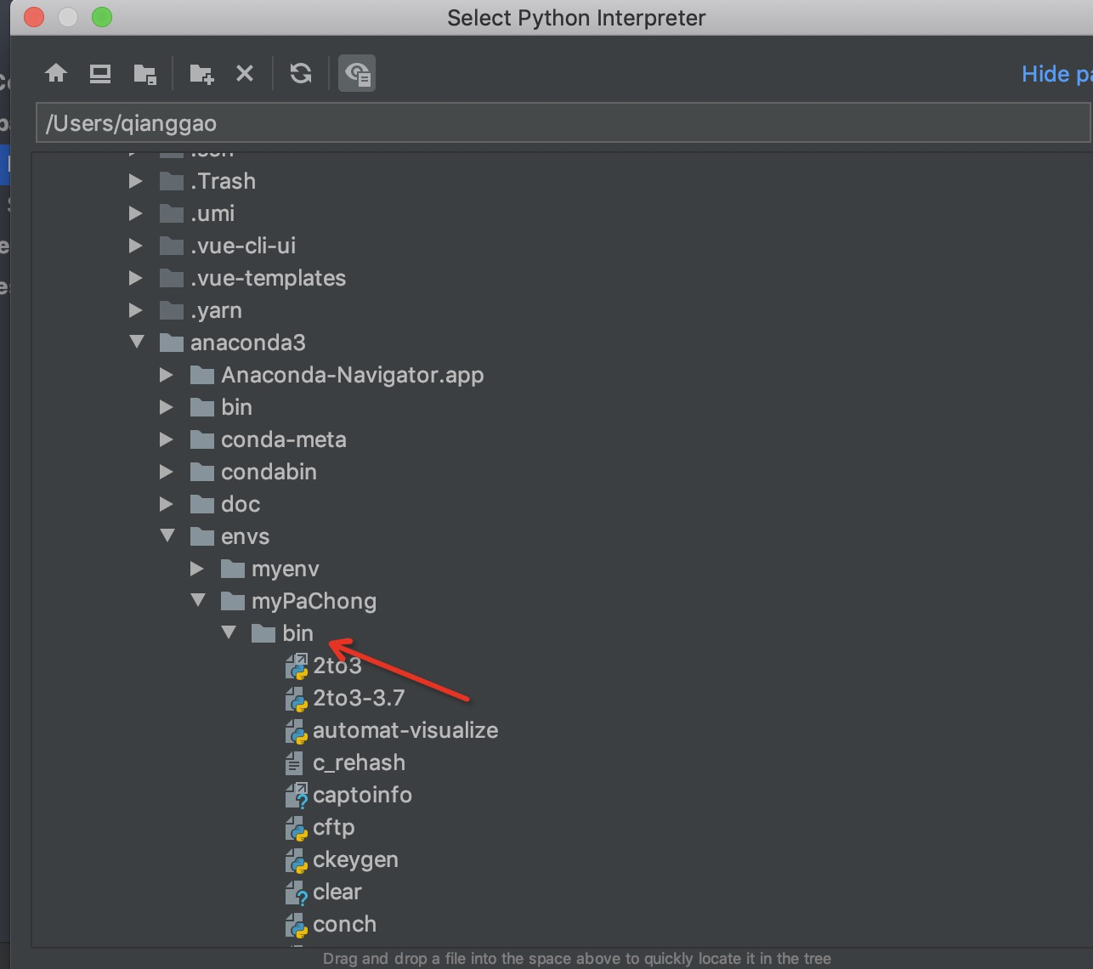Collapse the anaconda3 folder
The width and height of the screenshot is (1093, 969).
(x=137, y=342)
